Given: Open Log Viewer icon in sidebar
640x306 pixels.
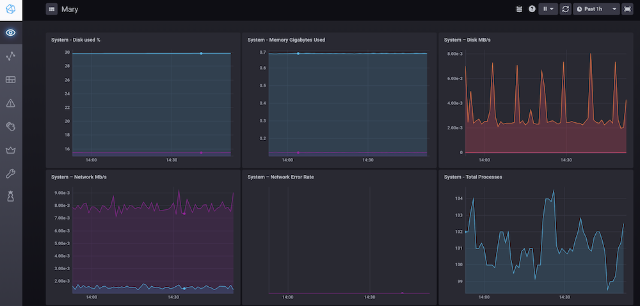Looking at the screenshot, I should pos(11,127).
